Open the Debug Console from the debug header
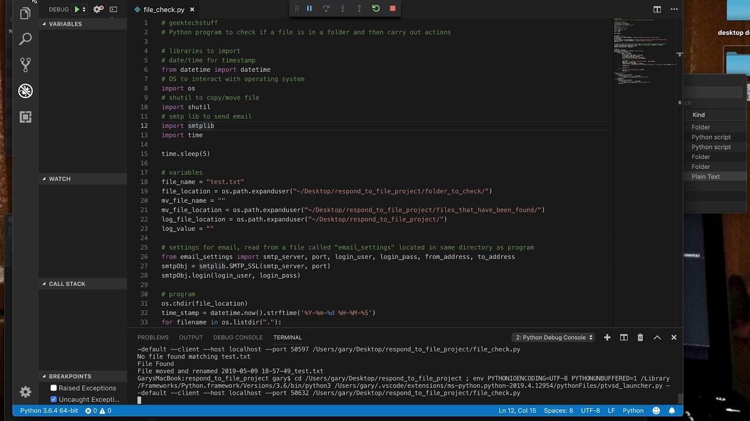Image resolution: width=750 pixels, height=421 pixels. pos(114,9)
